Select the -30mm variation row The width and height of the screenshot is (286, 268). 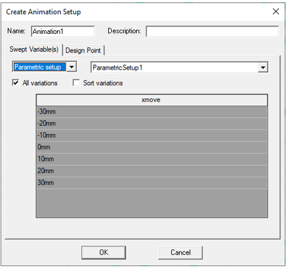(152, 112)
